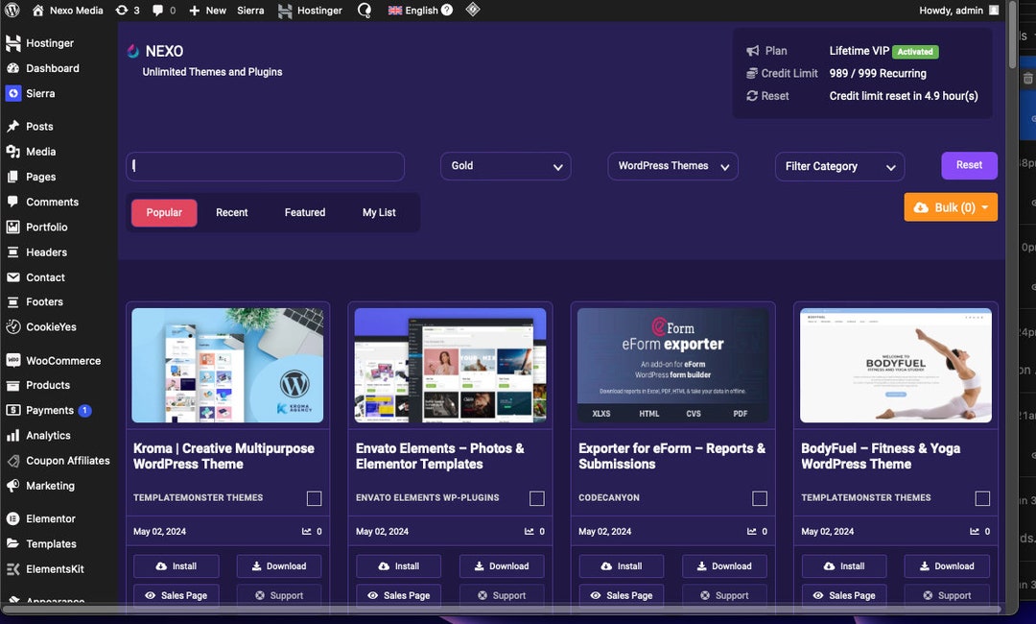Open the Filter Category dropdown
The image size is (1036, 624).
[x=839, y=165]
